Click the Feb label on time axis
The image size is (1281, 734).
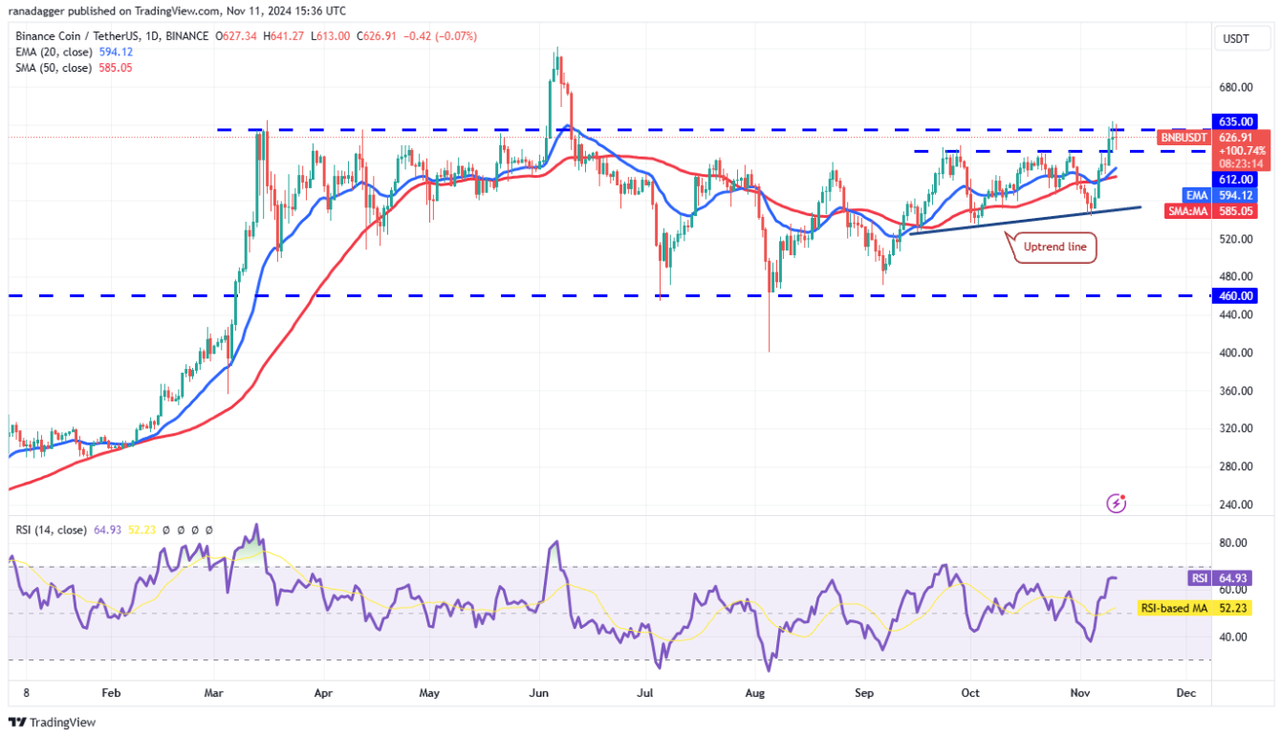pyautogui.click(x=111, y=692)
